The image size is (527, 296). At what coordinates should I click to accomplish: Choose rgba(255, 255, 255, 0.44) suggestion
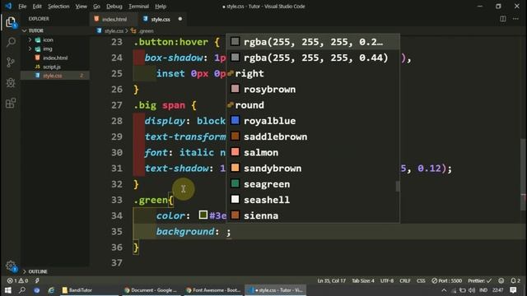coord(313,58)
